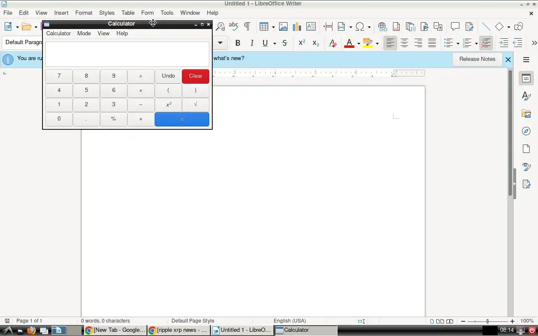Click the Insert Page Break icon
538x336 pixels.
coord(328,27)
